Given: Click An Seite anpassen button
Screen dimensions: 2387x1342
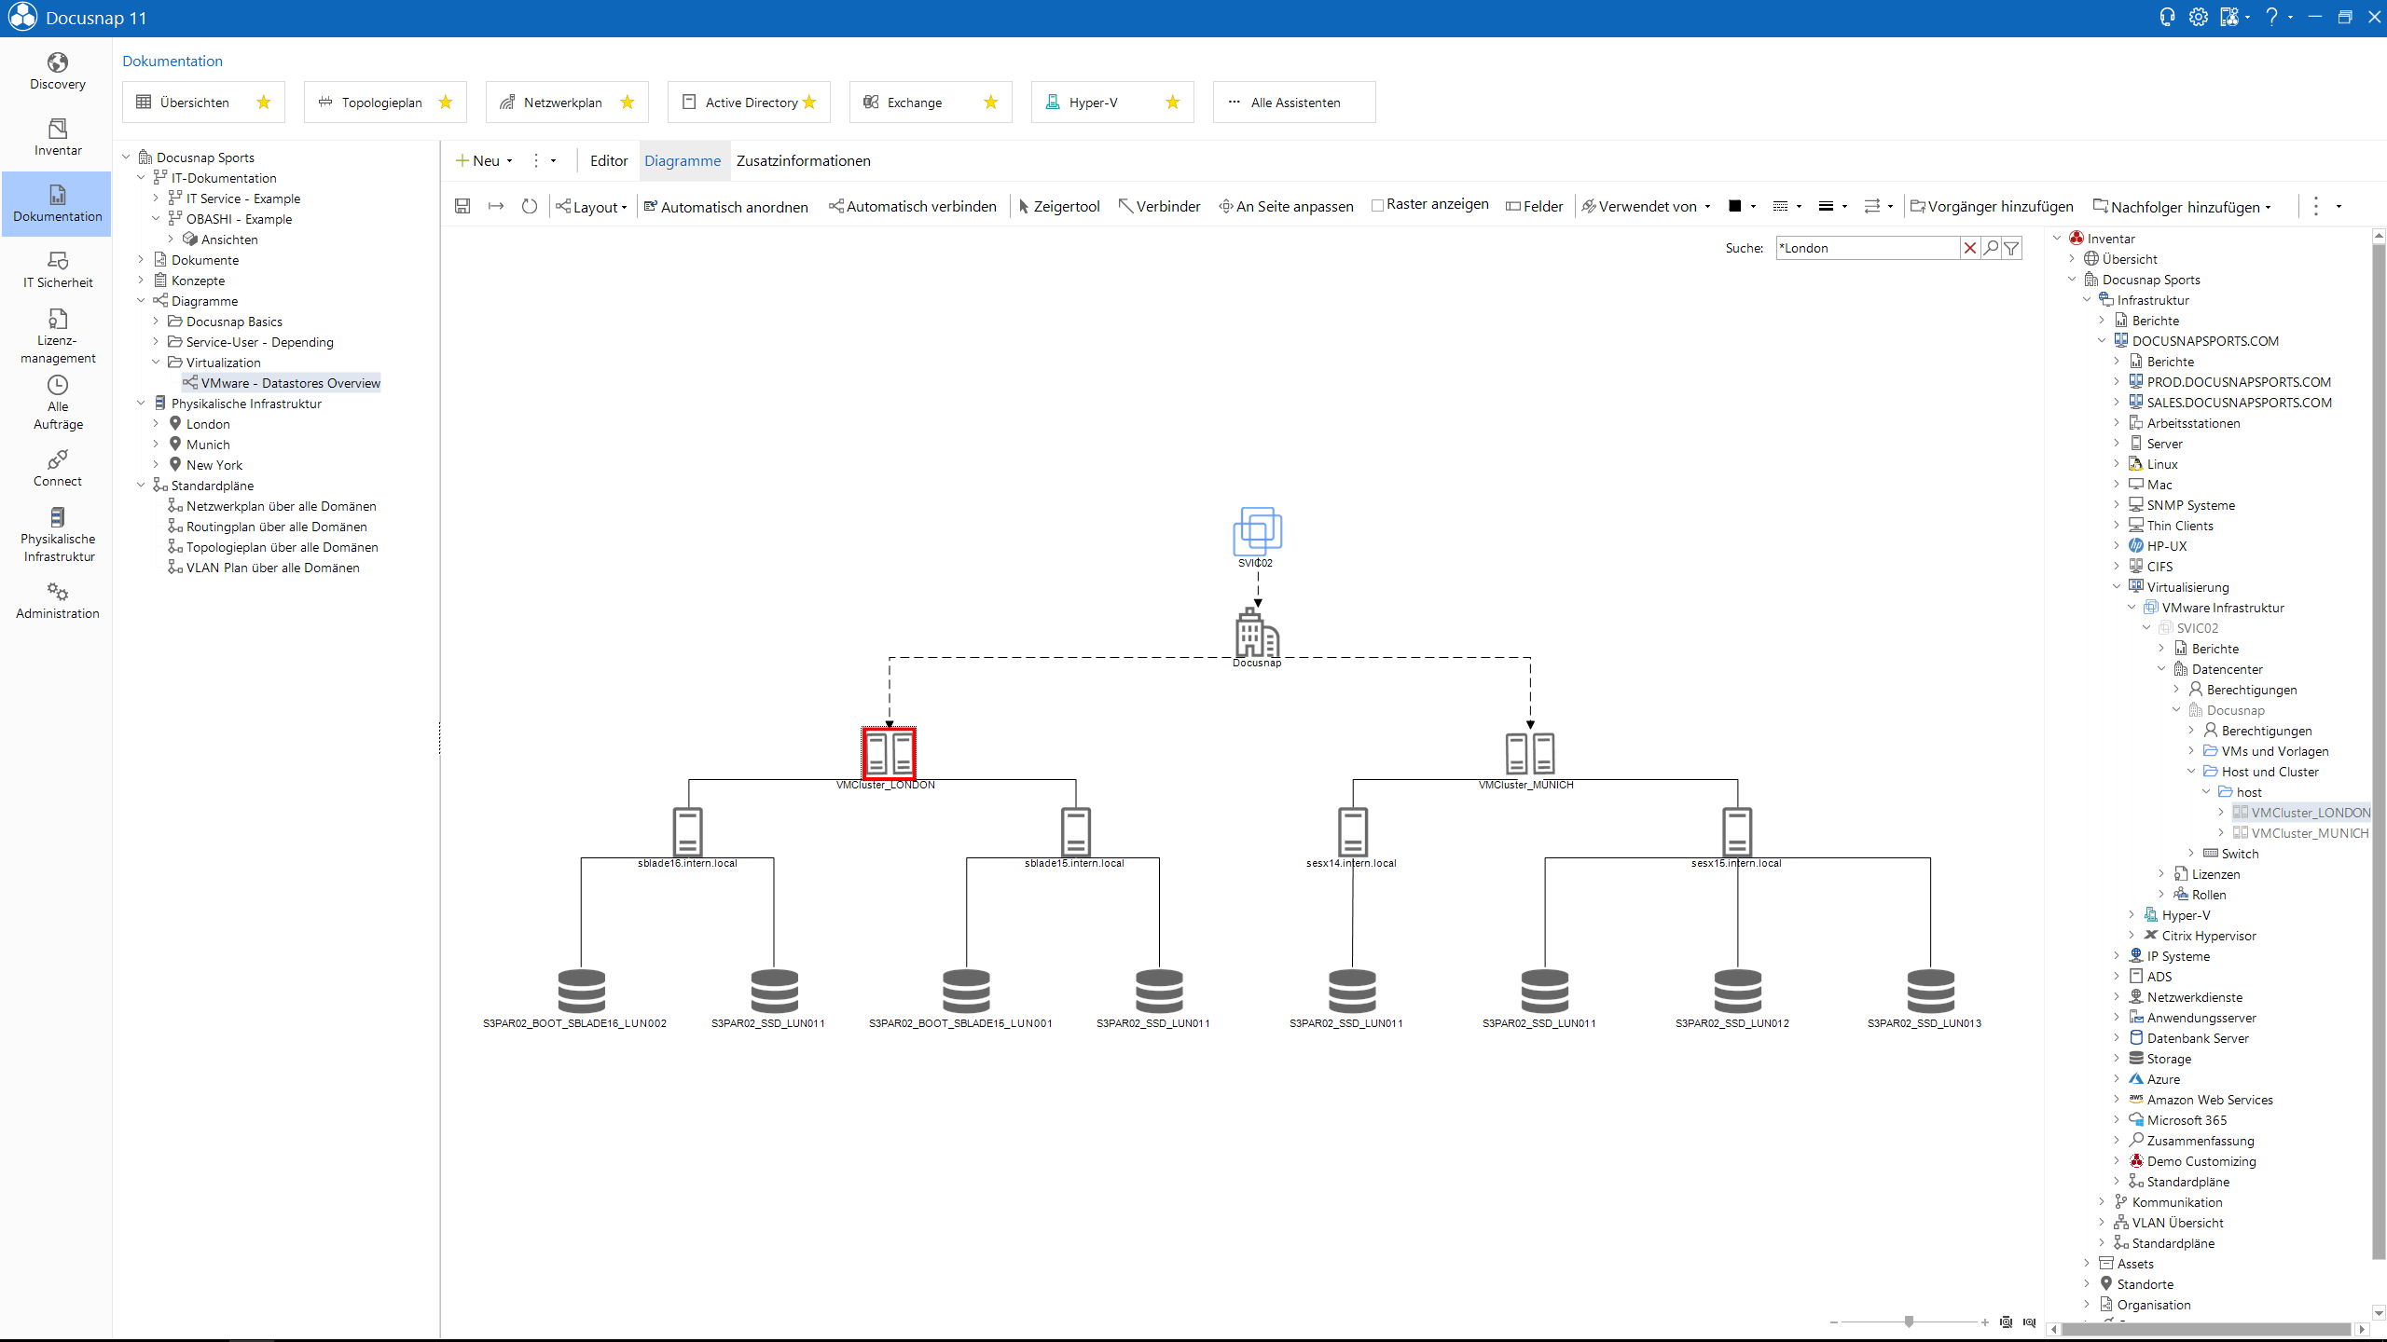Looking at the screenshot, I should [1286, 207].
